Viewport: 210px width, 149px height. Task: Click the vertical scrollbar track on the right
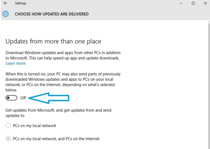click(209, 86)
